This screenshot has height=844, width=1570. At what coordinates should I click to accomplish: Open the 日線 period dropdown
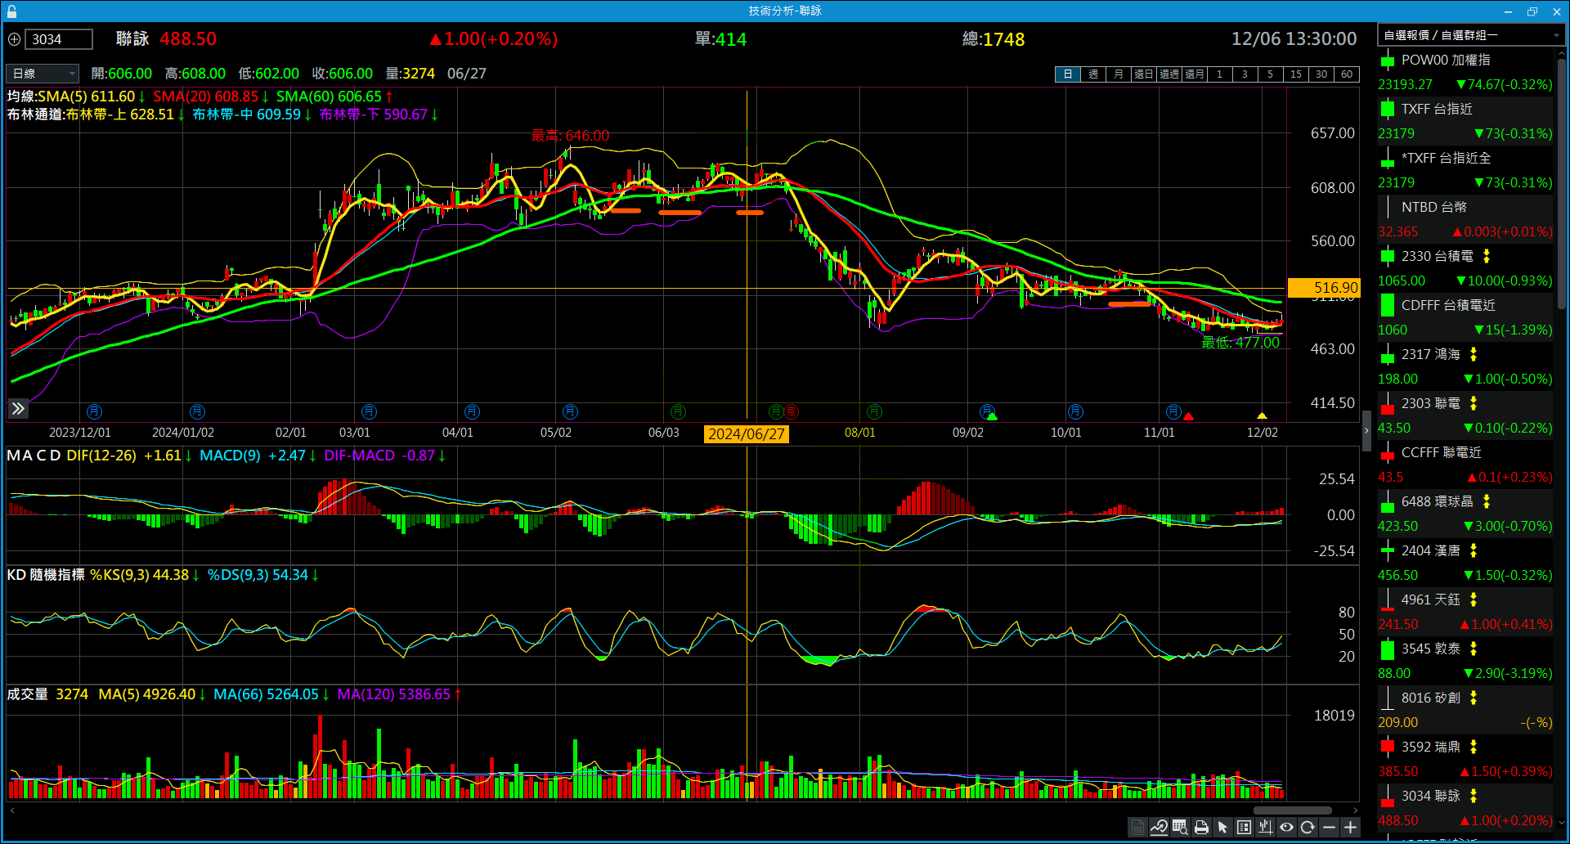[43, 74]
